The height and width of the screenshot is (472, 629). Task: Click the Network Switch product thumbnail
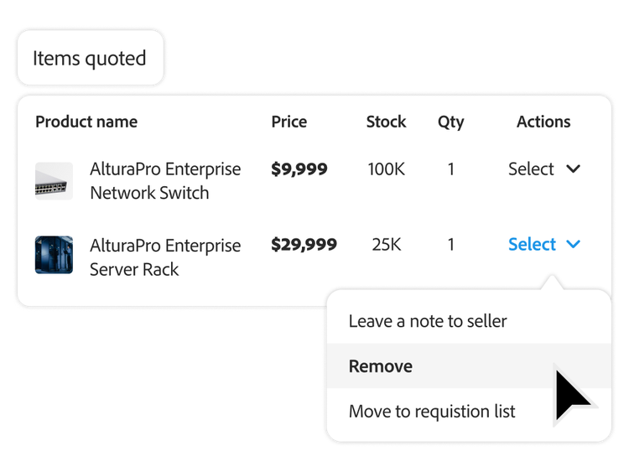tap(54, 181)
